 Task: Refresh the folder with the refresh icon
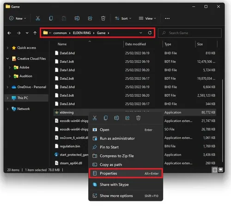click(150, 33)
